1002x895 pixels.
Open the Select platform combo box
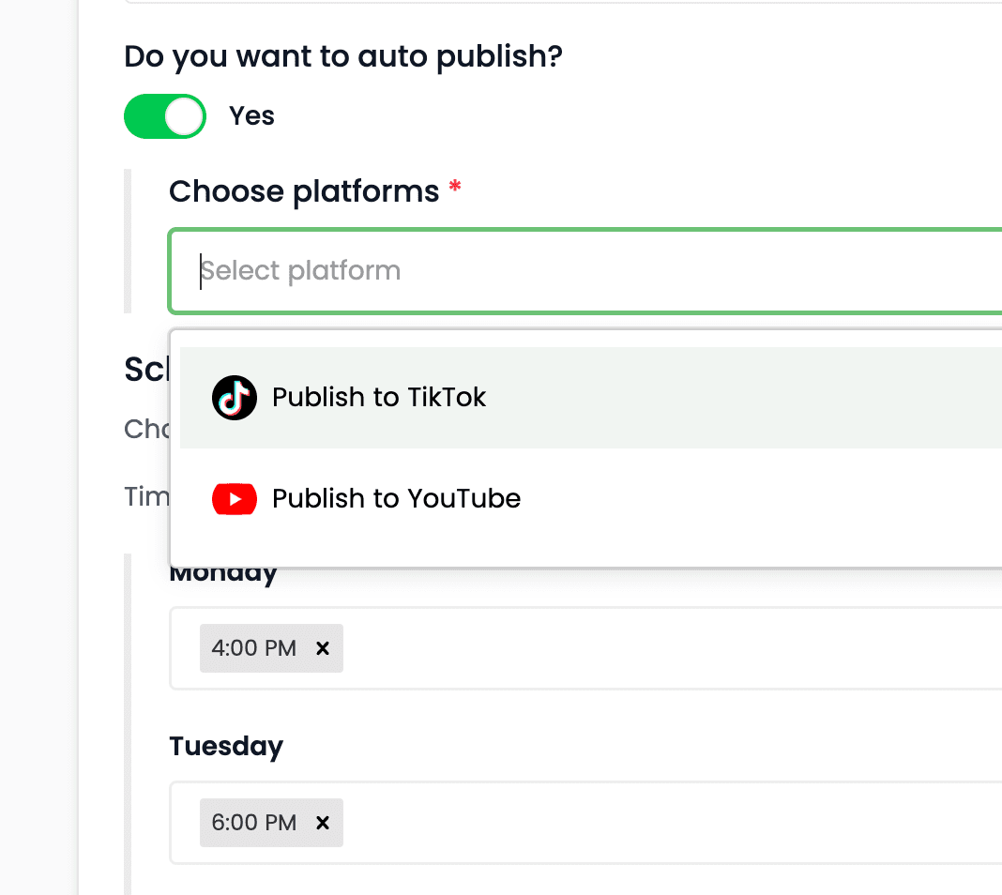[584, 271]
